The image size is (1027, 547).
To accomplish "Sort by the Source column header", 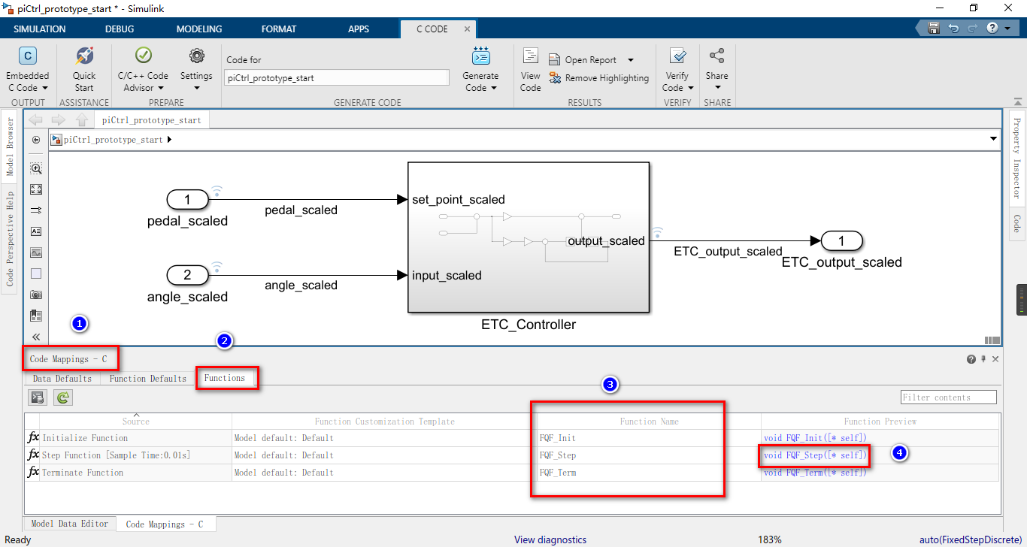I will pyautogui.click(x=135, y=421).
